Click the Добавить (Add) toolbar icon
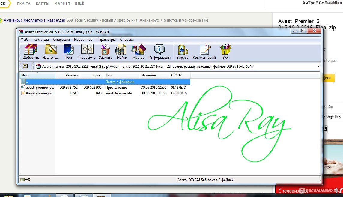 click(31, 52)
